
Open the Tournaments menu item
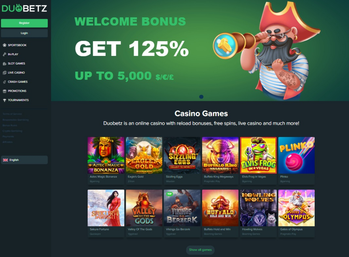[18, 100]
